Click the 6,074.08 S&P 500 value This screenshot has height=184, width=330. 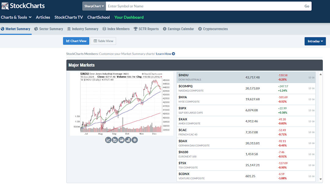251,110
